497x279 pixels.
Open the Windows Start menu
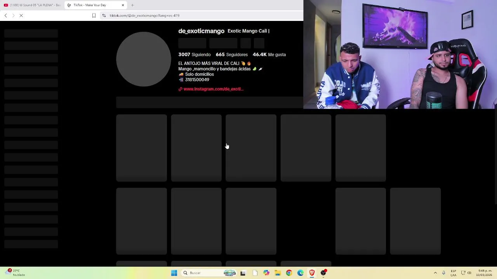pos(174,273)
